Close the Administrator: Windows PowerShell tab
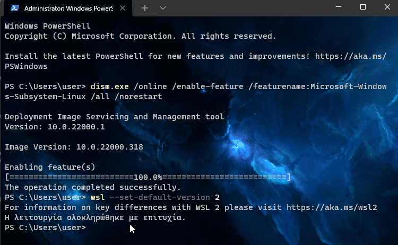 (x=123, y=8)
